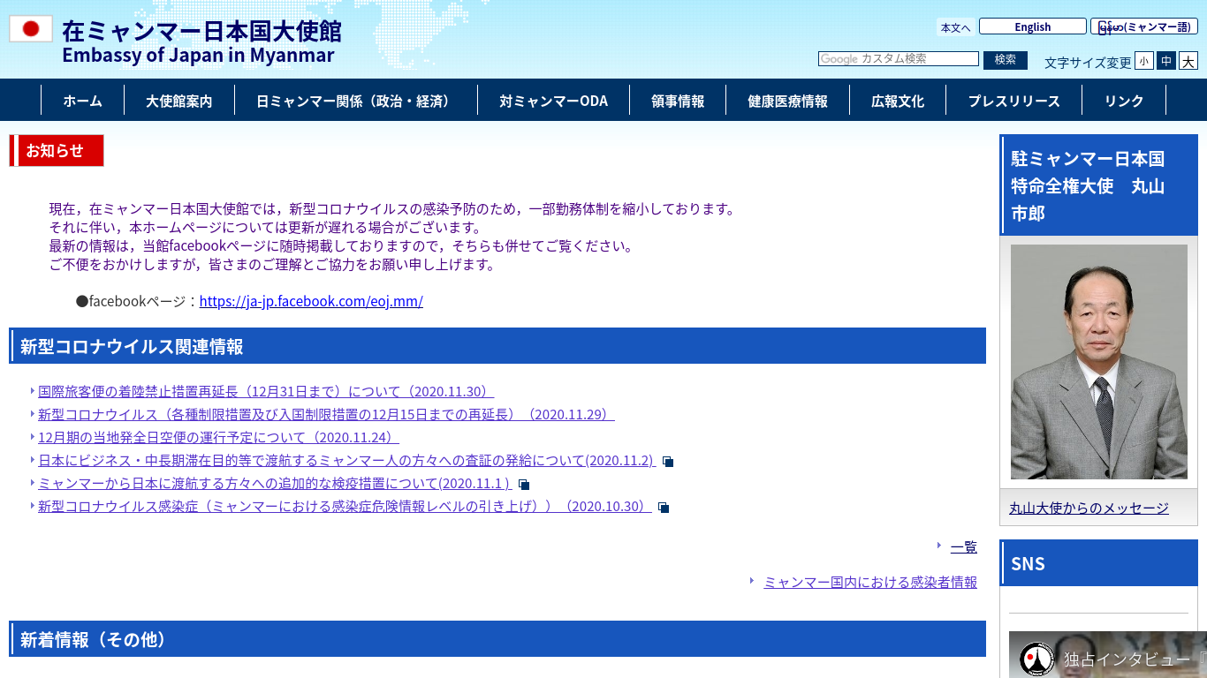Focus the Google カスタム検索 input field
Viewport: 1207px width, 678px height.
point(899,59)
